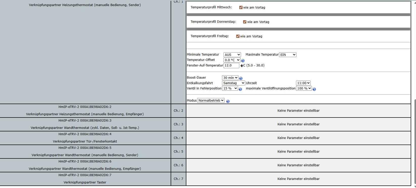Click help icon next to Modus dropdown
The width and height of the screenshot is (416, 188).
click(x=228, y=101)
